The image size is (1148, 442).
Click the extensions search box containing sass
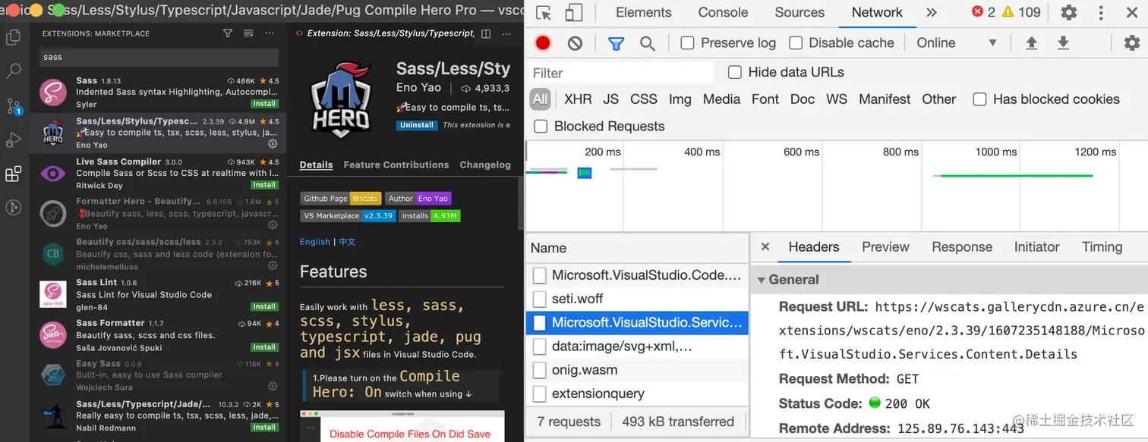tap(159, 57)
